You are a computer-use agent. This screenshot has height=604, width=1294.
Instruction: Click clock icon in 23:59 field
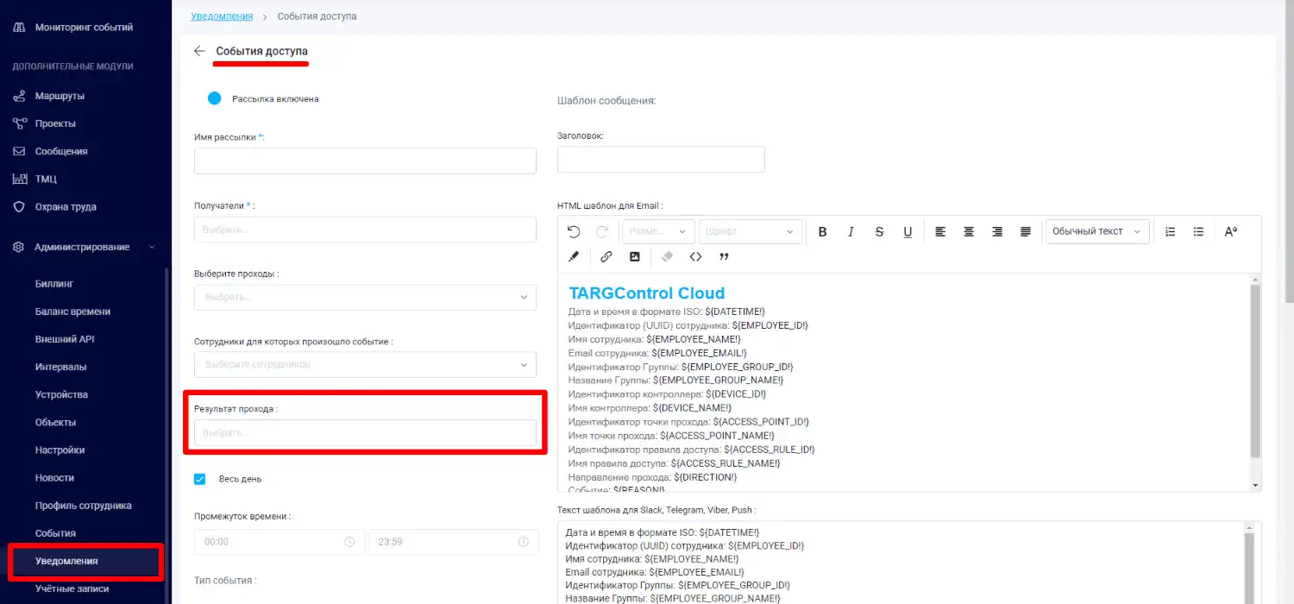tap(524, 542)
